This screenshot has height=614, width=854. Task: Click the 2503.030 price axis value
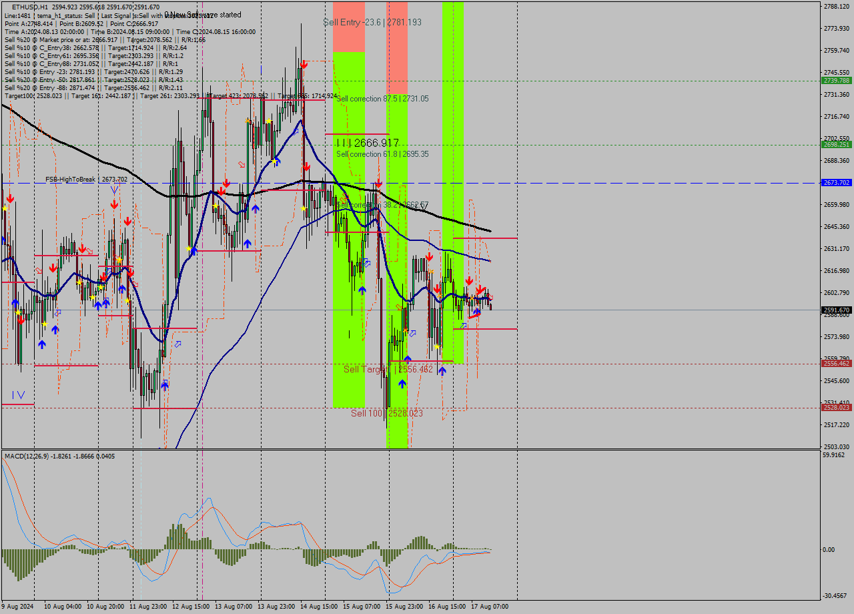click(x=837, y=446)
